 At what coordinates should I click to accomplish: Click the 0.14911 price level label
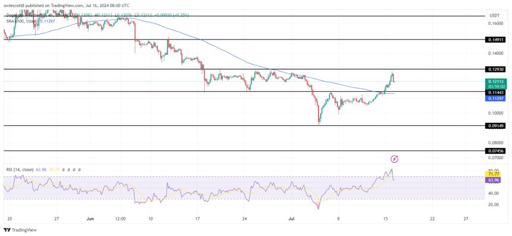point(497,39)
